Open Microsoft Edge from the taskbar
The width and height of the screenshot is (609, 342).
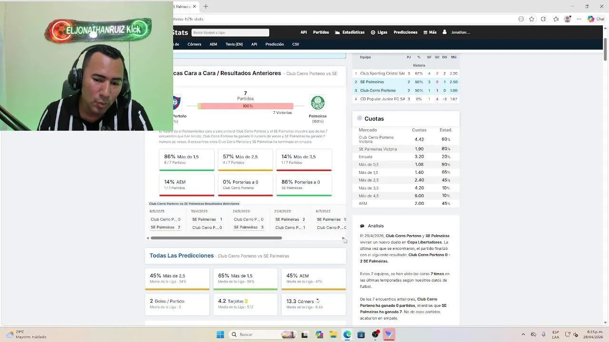pos(347,334)
